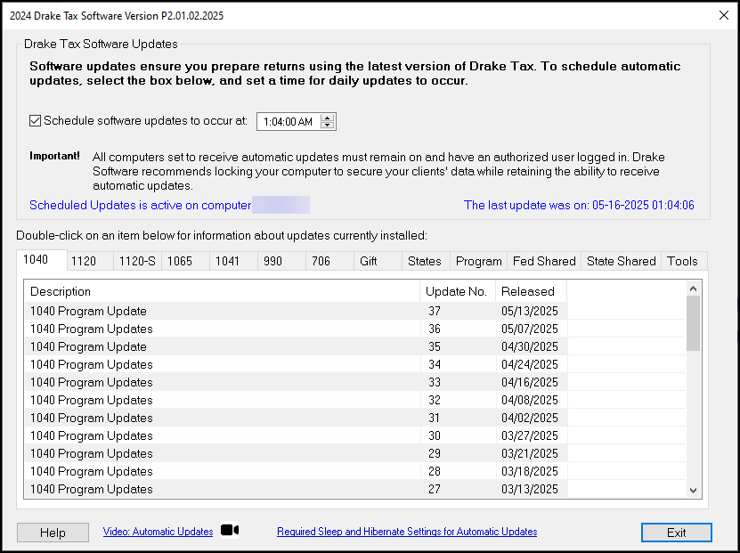Select 1040 Program Updates number 28 row
The image size is (740, 553).
(x=355, y=471)
